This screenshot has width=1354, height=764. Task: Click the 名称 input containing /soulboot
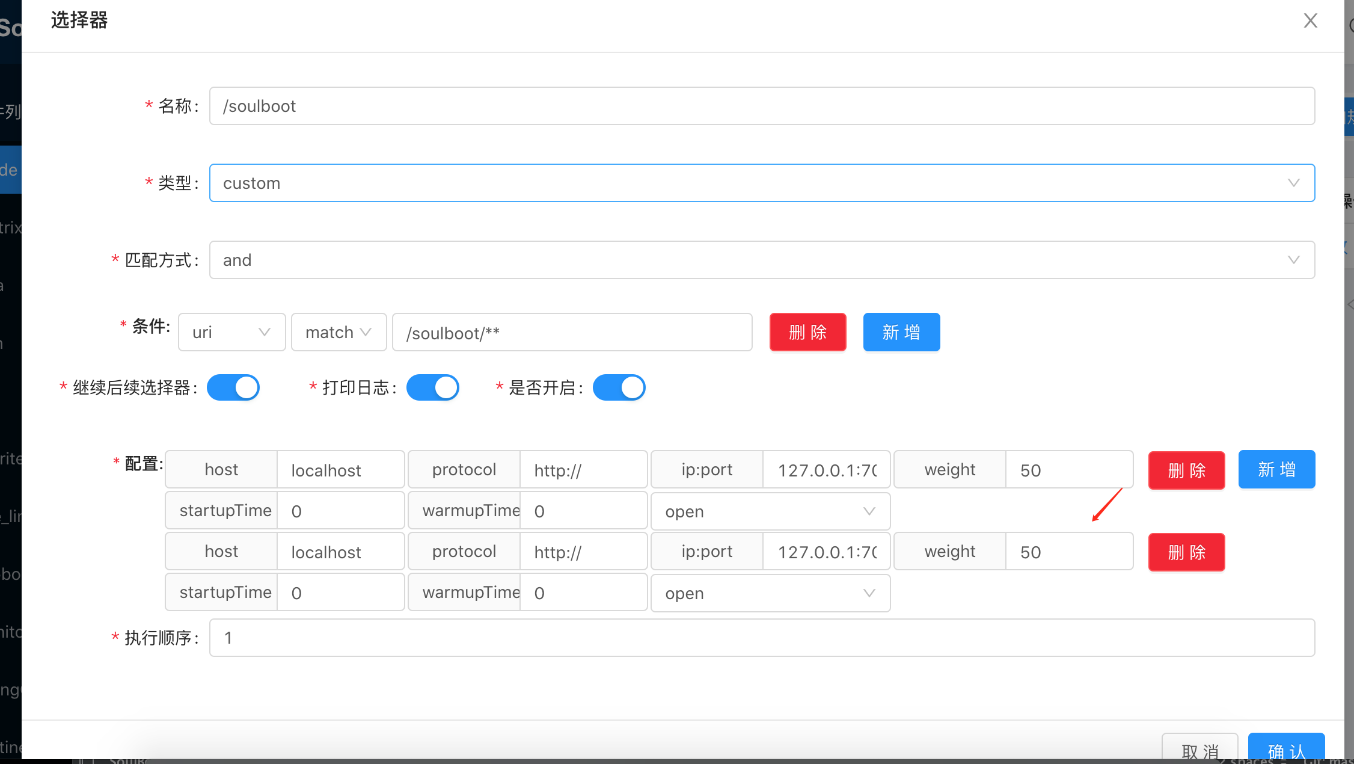point(762,106)
